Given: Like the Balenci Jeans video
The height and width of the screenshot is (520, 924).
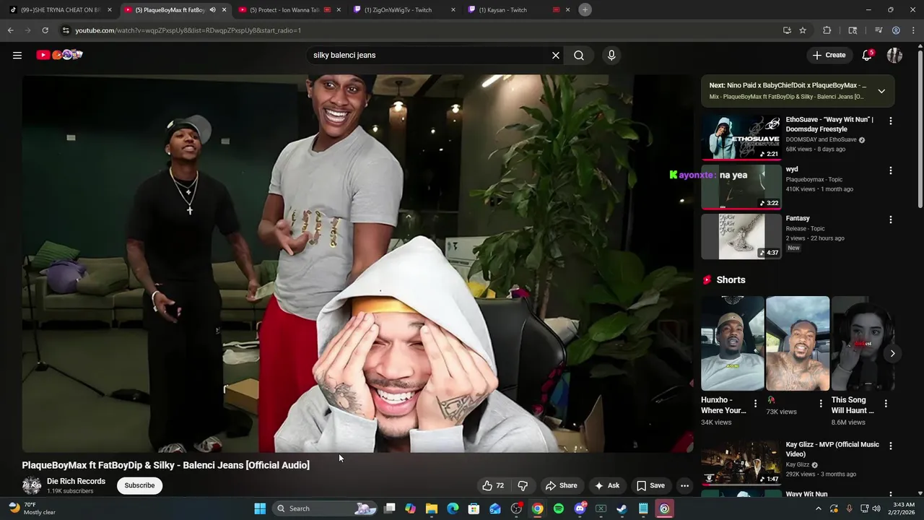Looking at the screenshot, I should point(493,485).
